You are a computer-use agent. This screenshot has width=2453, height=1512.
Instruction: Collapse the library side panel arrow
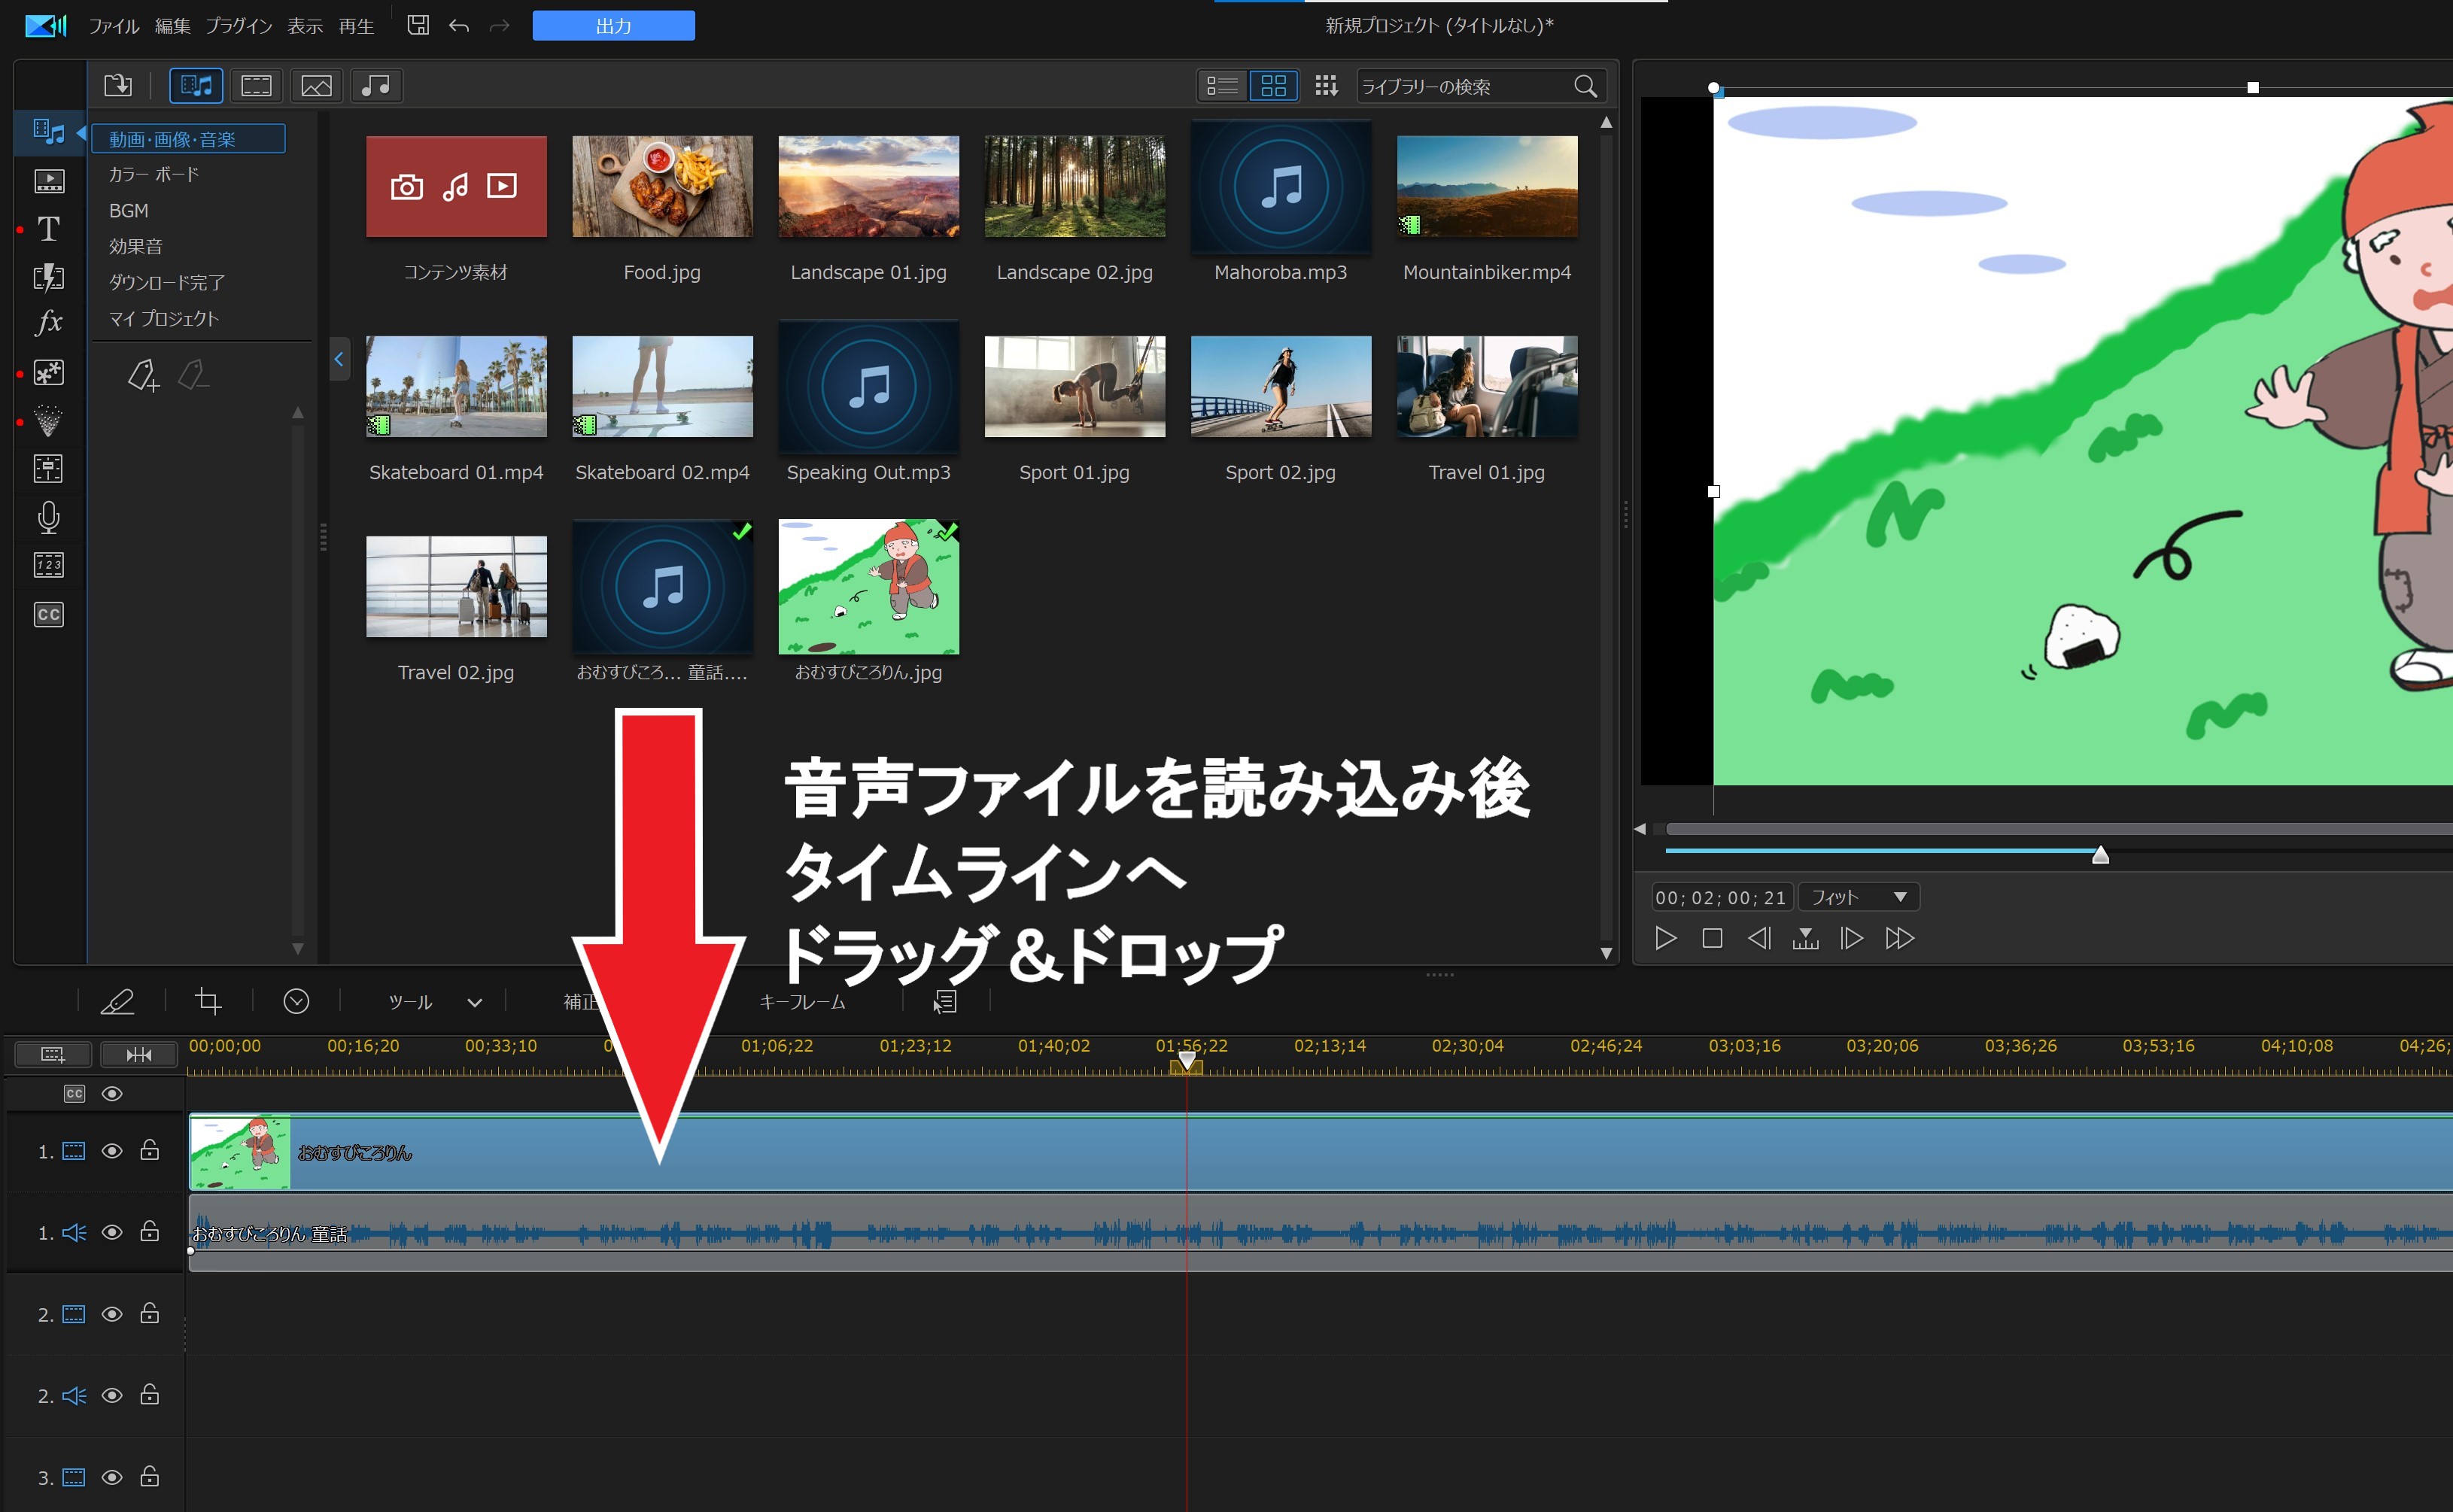tap(339, 360)
